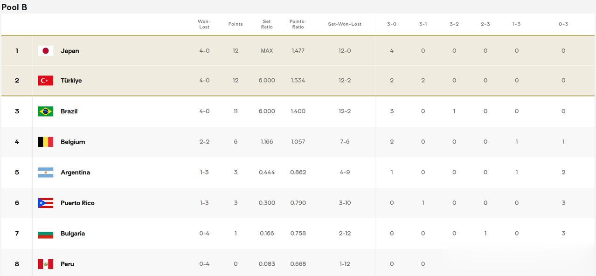The height and width of the screenshot is (276, 596).
Task: Click the Set Ratio column header
Action: click(267, 24)
